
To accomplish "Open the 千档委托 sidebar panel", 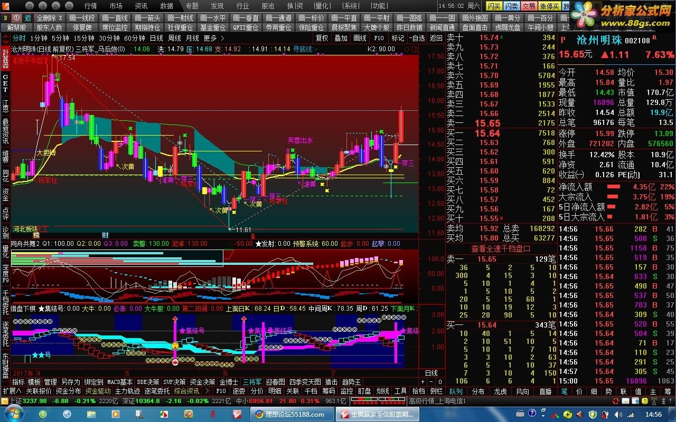I will tap(5, 302).
